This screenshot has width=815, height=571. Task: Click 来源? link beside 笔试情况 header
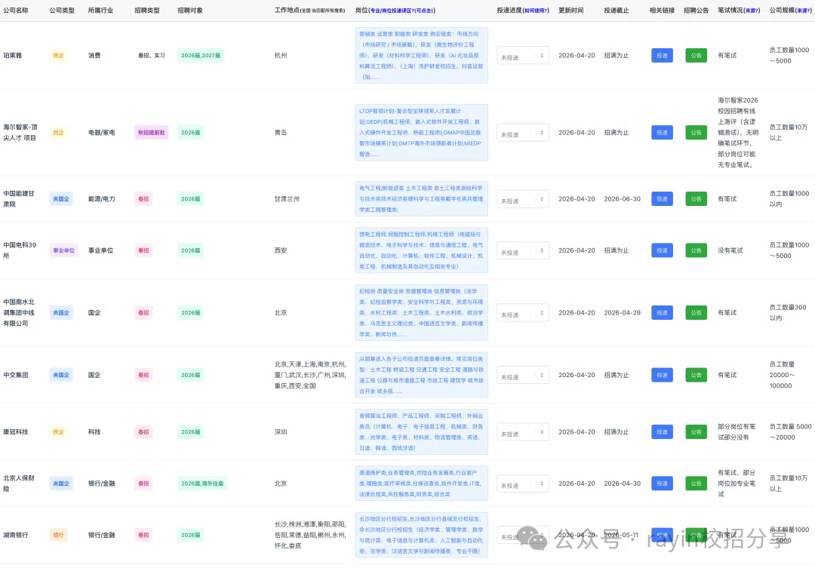pyautogui.click(x=752, y=11)
